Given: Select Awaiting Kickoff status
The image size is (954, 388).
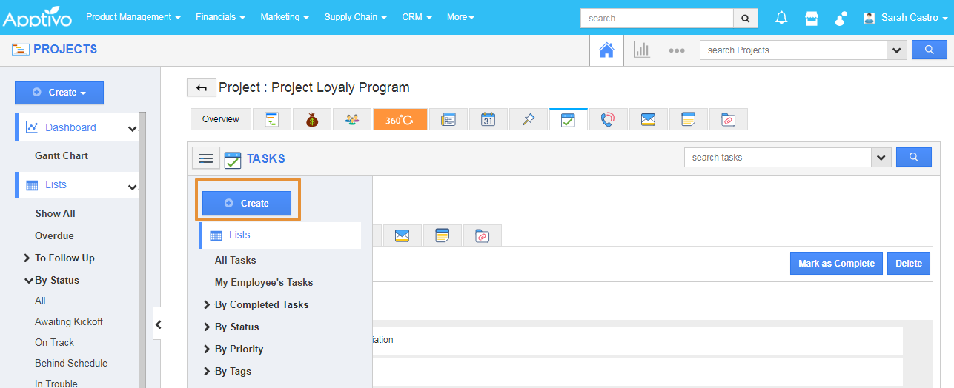Looking at the screenshot, I should pos(69,321).
